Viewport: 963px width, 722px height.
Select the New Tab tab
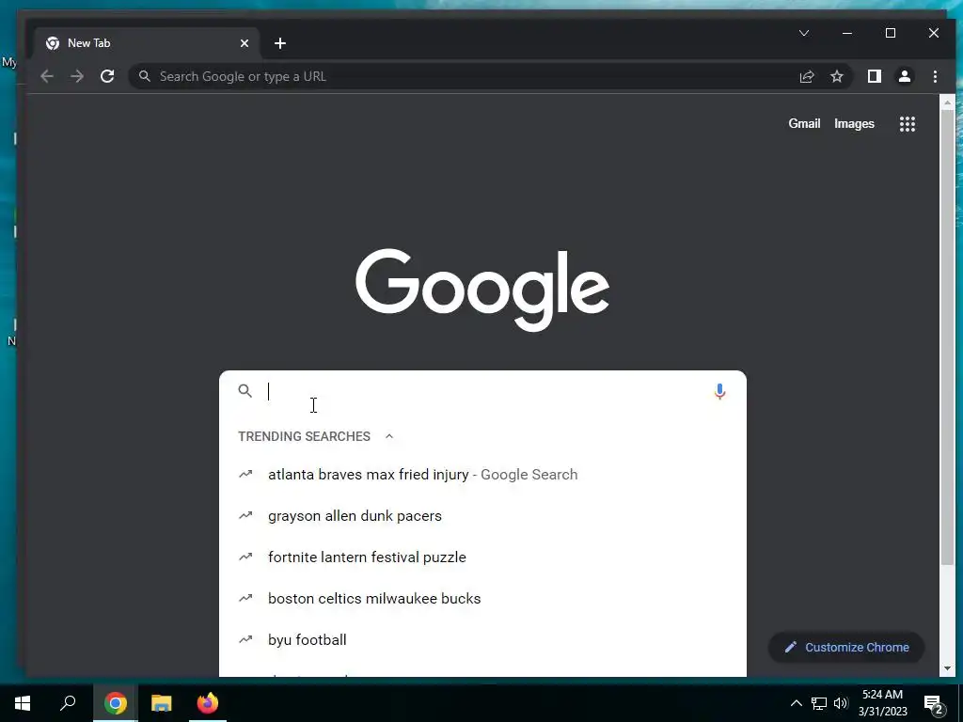coord(147,43)
